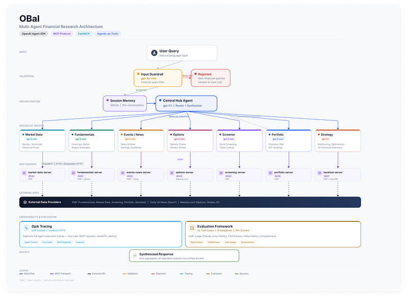Image resolution: width=408 pixels, height=298 pixels.
Task: Open the github.com/sixteen-dev/obal link
Action: click(59, 280)
